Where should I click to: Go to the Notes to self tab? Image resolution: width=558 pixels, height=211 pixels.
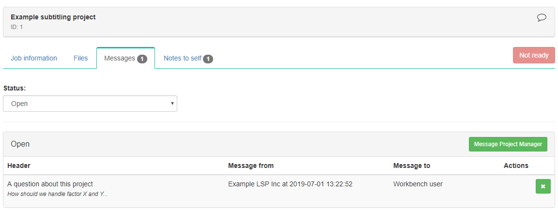(x=188, y=58)
